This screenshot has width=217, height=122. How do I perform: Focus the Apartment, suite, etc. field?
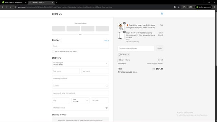click(80, 93)
